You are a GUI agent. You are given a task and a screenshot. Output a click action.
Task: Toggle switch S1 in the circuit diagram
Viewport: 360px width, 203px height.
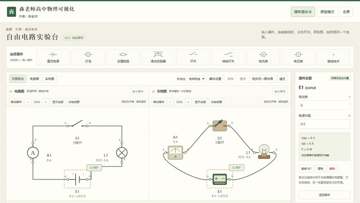(x=77, y=123)
